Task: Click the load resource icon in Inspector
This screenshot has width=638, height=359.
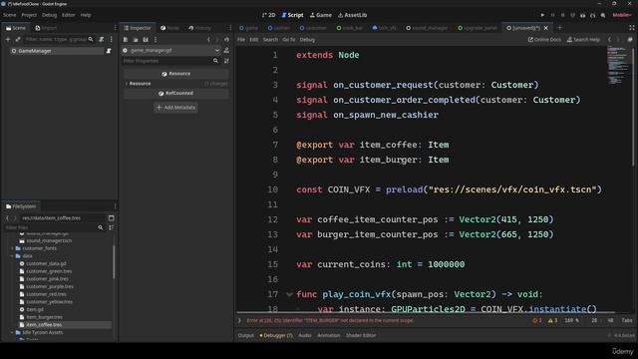Action: point(136,40)
